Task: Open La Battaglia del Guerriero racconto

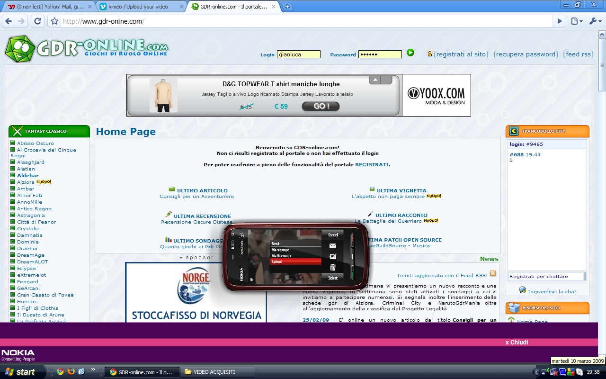Action: pyautogui.click(x=388, y=221)
